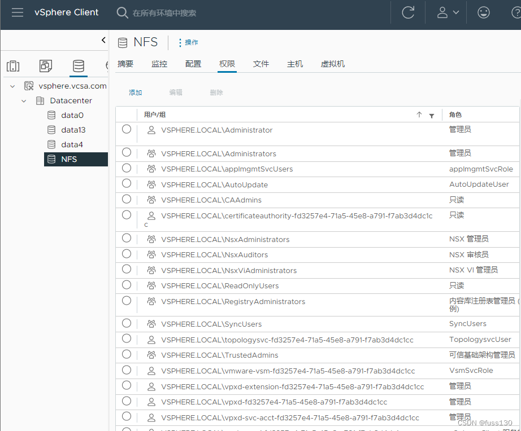This screenshot has height=431, width=521.
Task: Select radio for TrustedAdmins row
Action: coord(126,354)
